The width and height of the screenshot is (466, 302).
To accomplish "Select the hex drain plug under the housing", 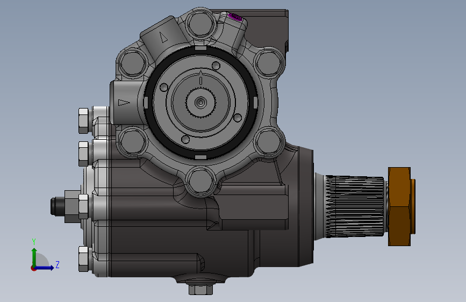I will point(200,290).
